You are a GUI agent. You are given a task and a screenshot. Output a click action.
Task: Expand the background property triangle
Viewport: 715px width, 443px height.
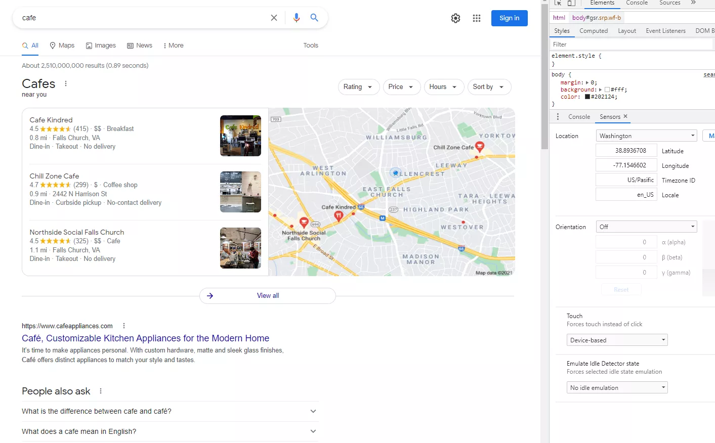pos(601,90)
